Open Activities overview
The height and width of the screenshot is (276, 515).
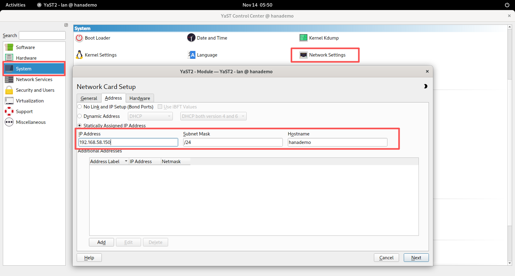pyautogui.click(x=15, y=5)
